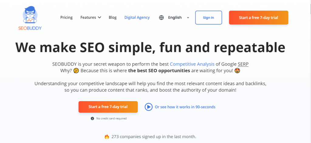
Task: Click the info icon beside No credit card
Action: tap(92, 118)
